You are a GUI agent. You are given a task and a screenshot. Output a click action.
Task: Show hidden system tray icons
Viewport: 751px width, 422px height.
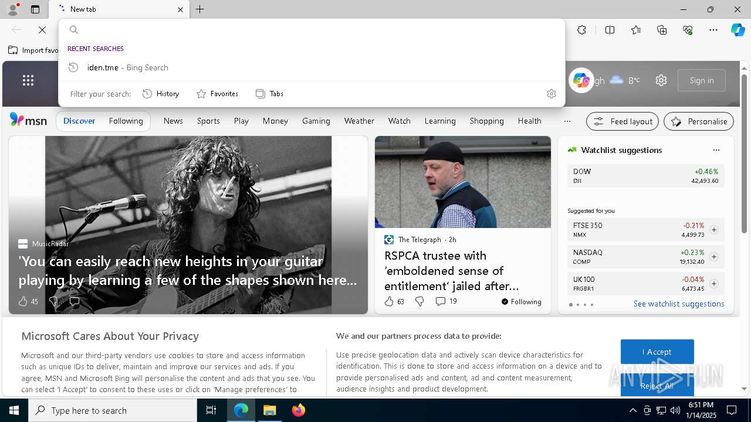[632, 410]
